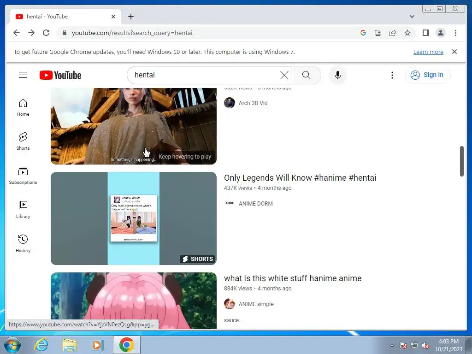Bookmark this page with the star icon

[407, 33]
